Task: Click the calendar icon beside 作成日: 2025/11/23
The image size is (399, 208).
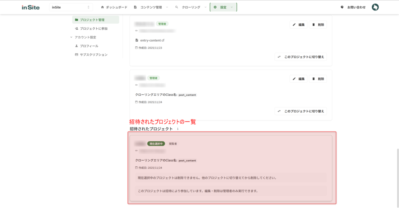Action: (x=136, y=48)
